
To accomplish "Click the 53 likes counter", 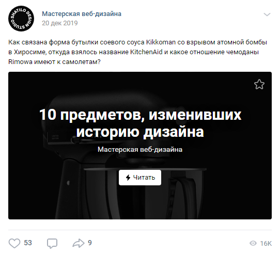I will (28, 243).
